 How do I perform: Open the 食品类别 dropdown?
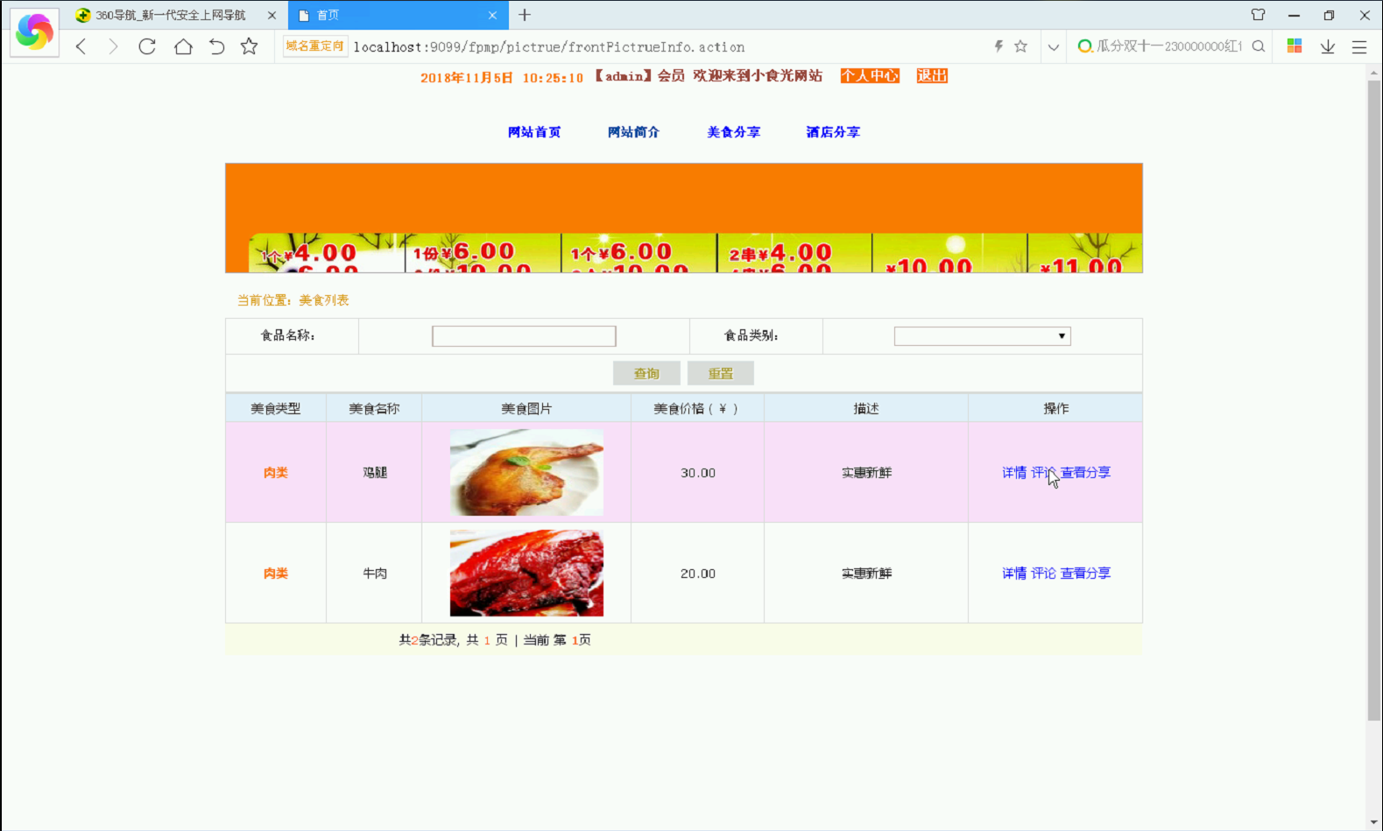click(982, 336)
